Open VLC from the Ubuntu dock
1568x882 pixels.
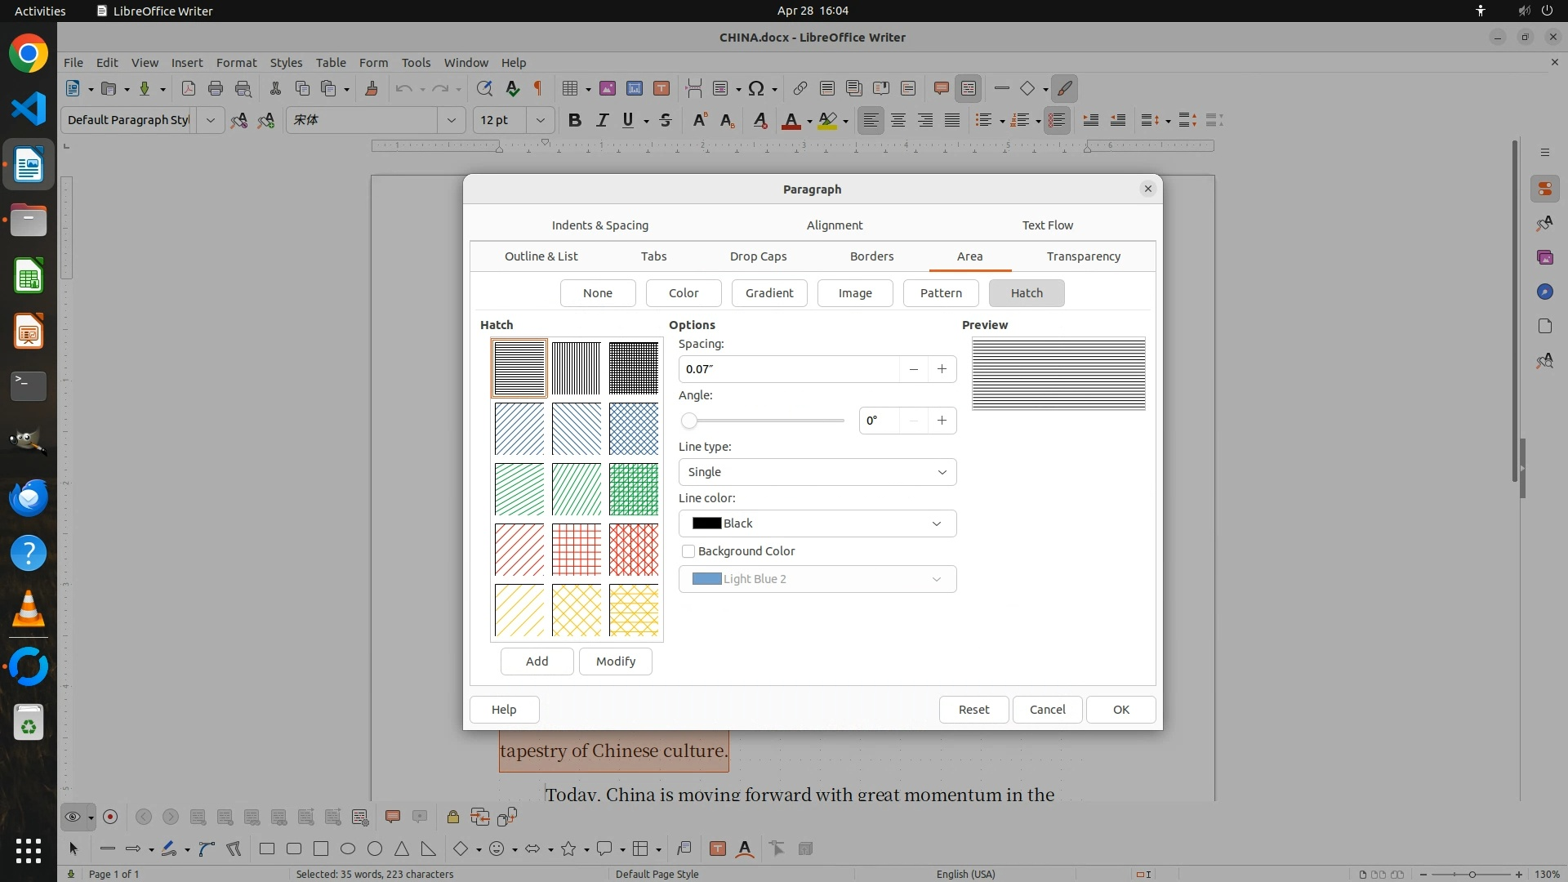29,608
